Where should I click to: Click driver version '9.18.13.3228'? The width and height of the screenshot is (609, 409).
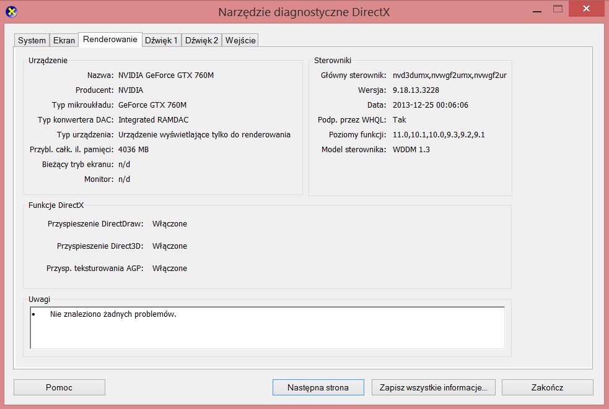[416, 90]
